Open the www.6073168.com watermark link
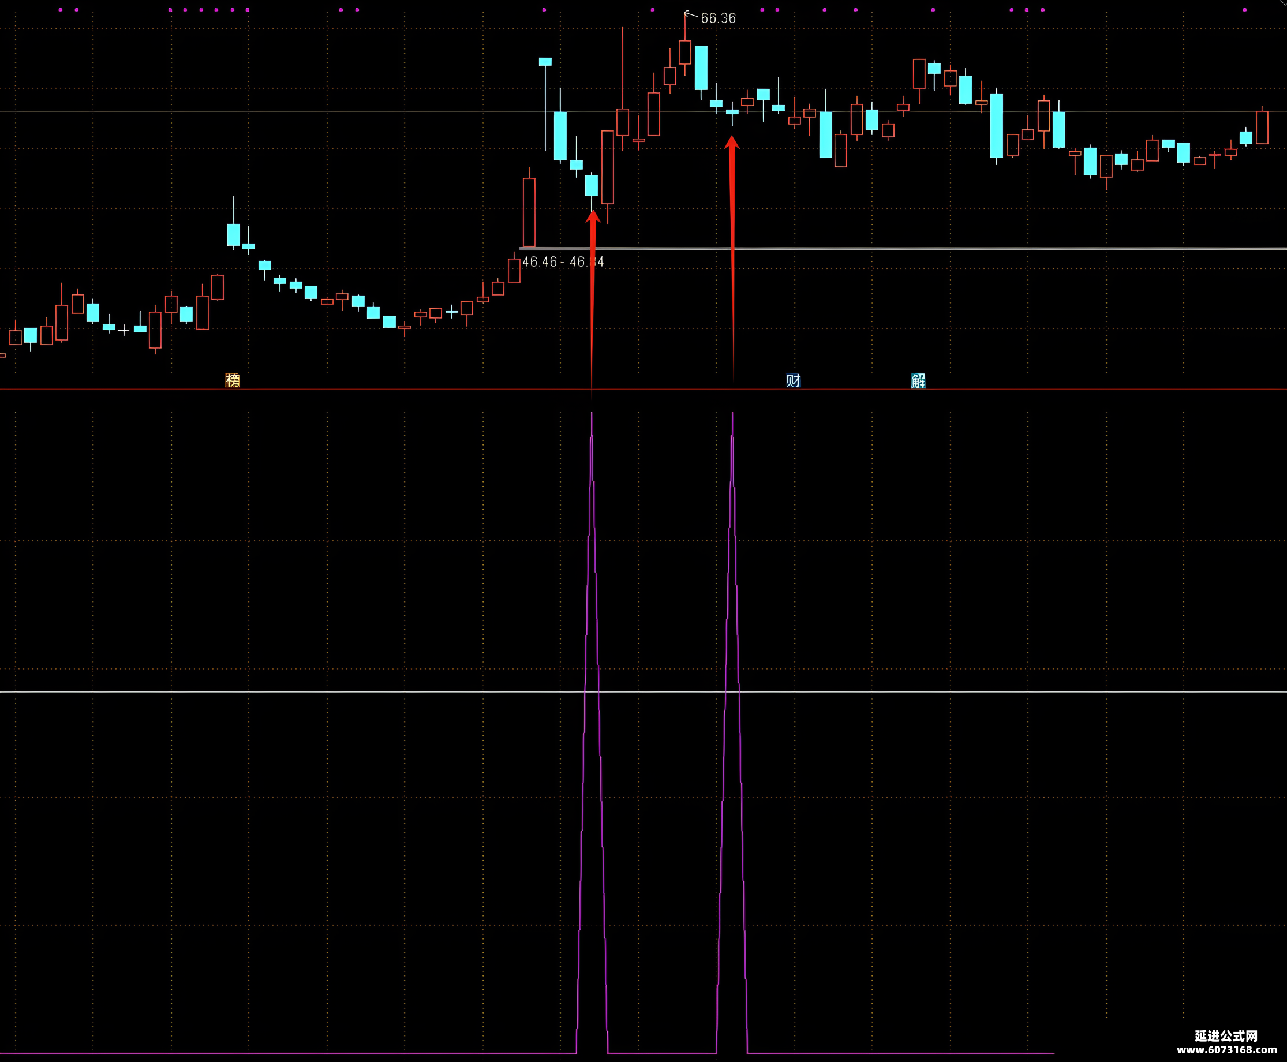Viewport: 1287px width, 1062px height. pos(1226,1050)
